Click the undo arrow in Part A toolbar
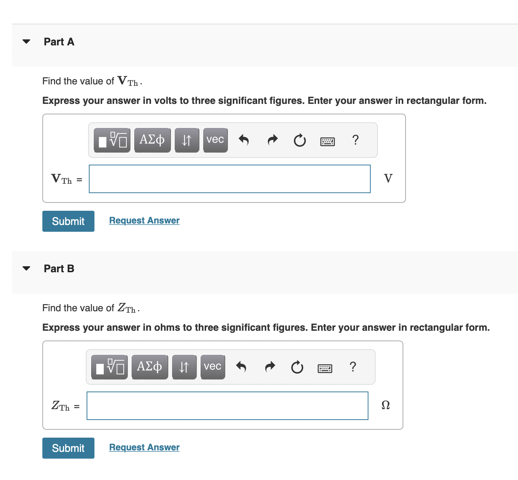 [244, 139]
